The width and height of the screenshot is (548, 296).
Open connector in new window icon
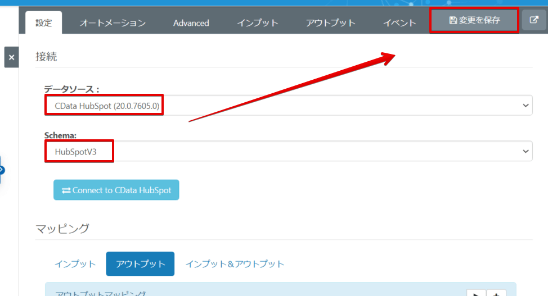click(534, 20)
